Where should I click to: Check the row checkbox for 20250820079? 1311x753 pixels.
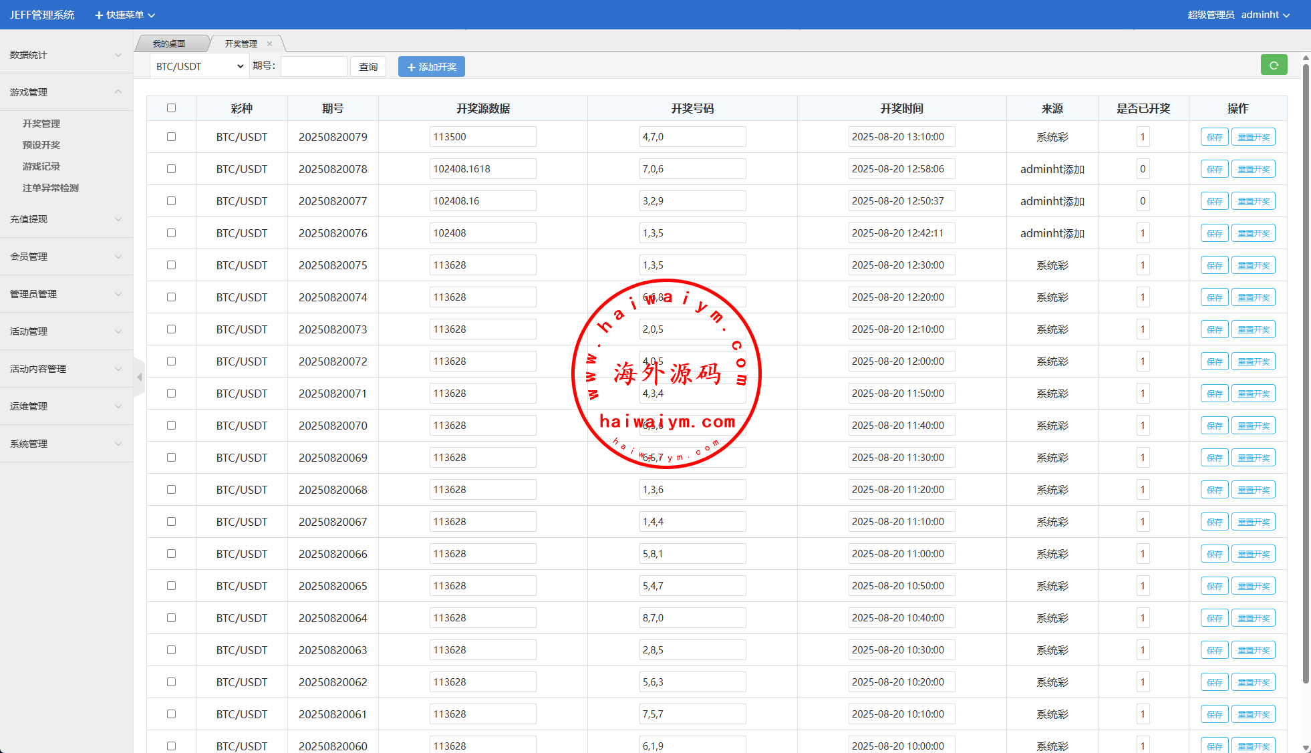tap(171, 137)
